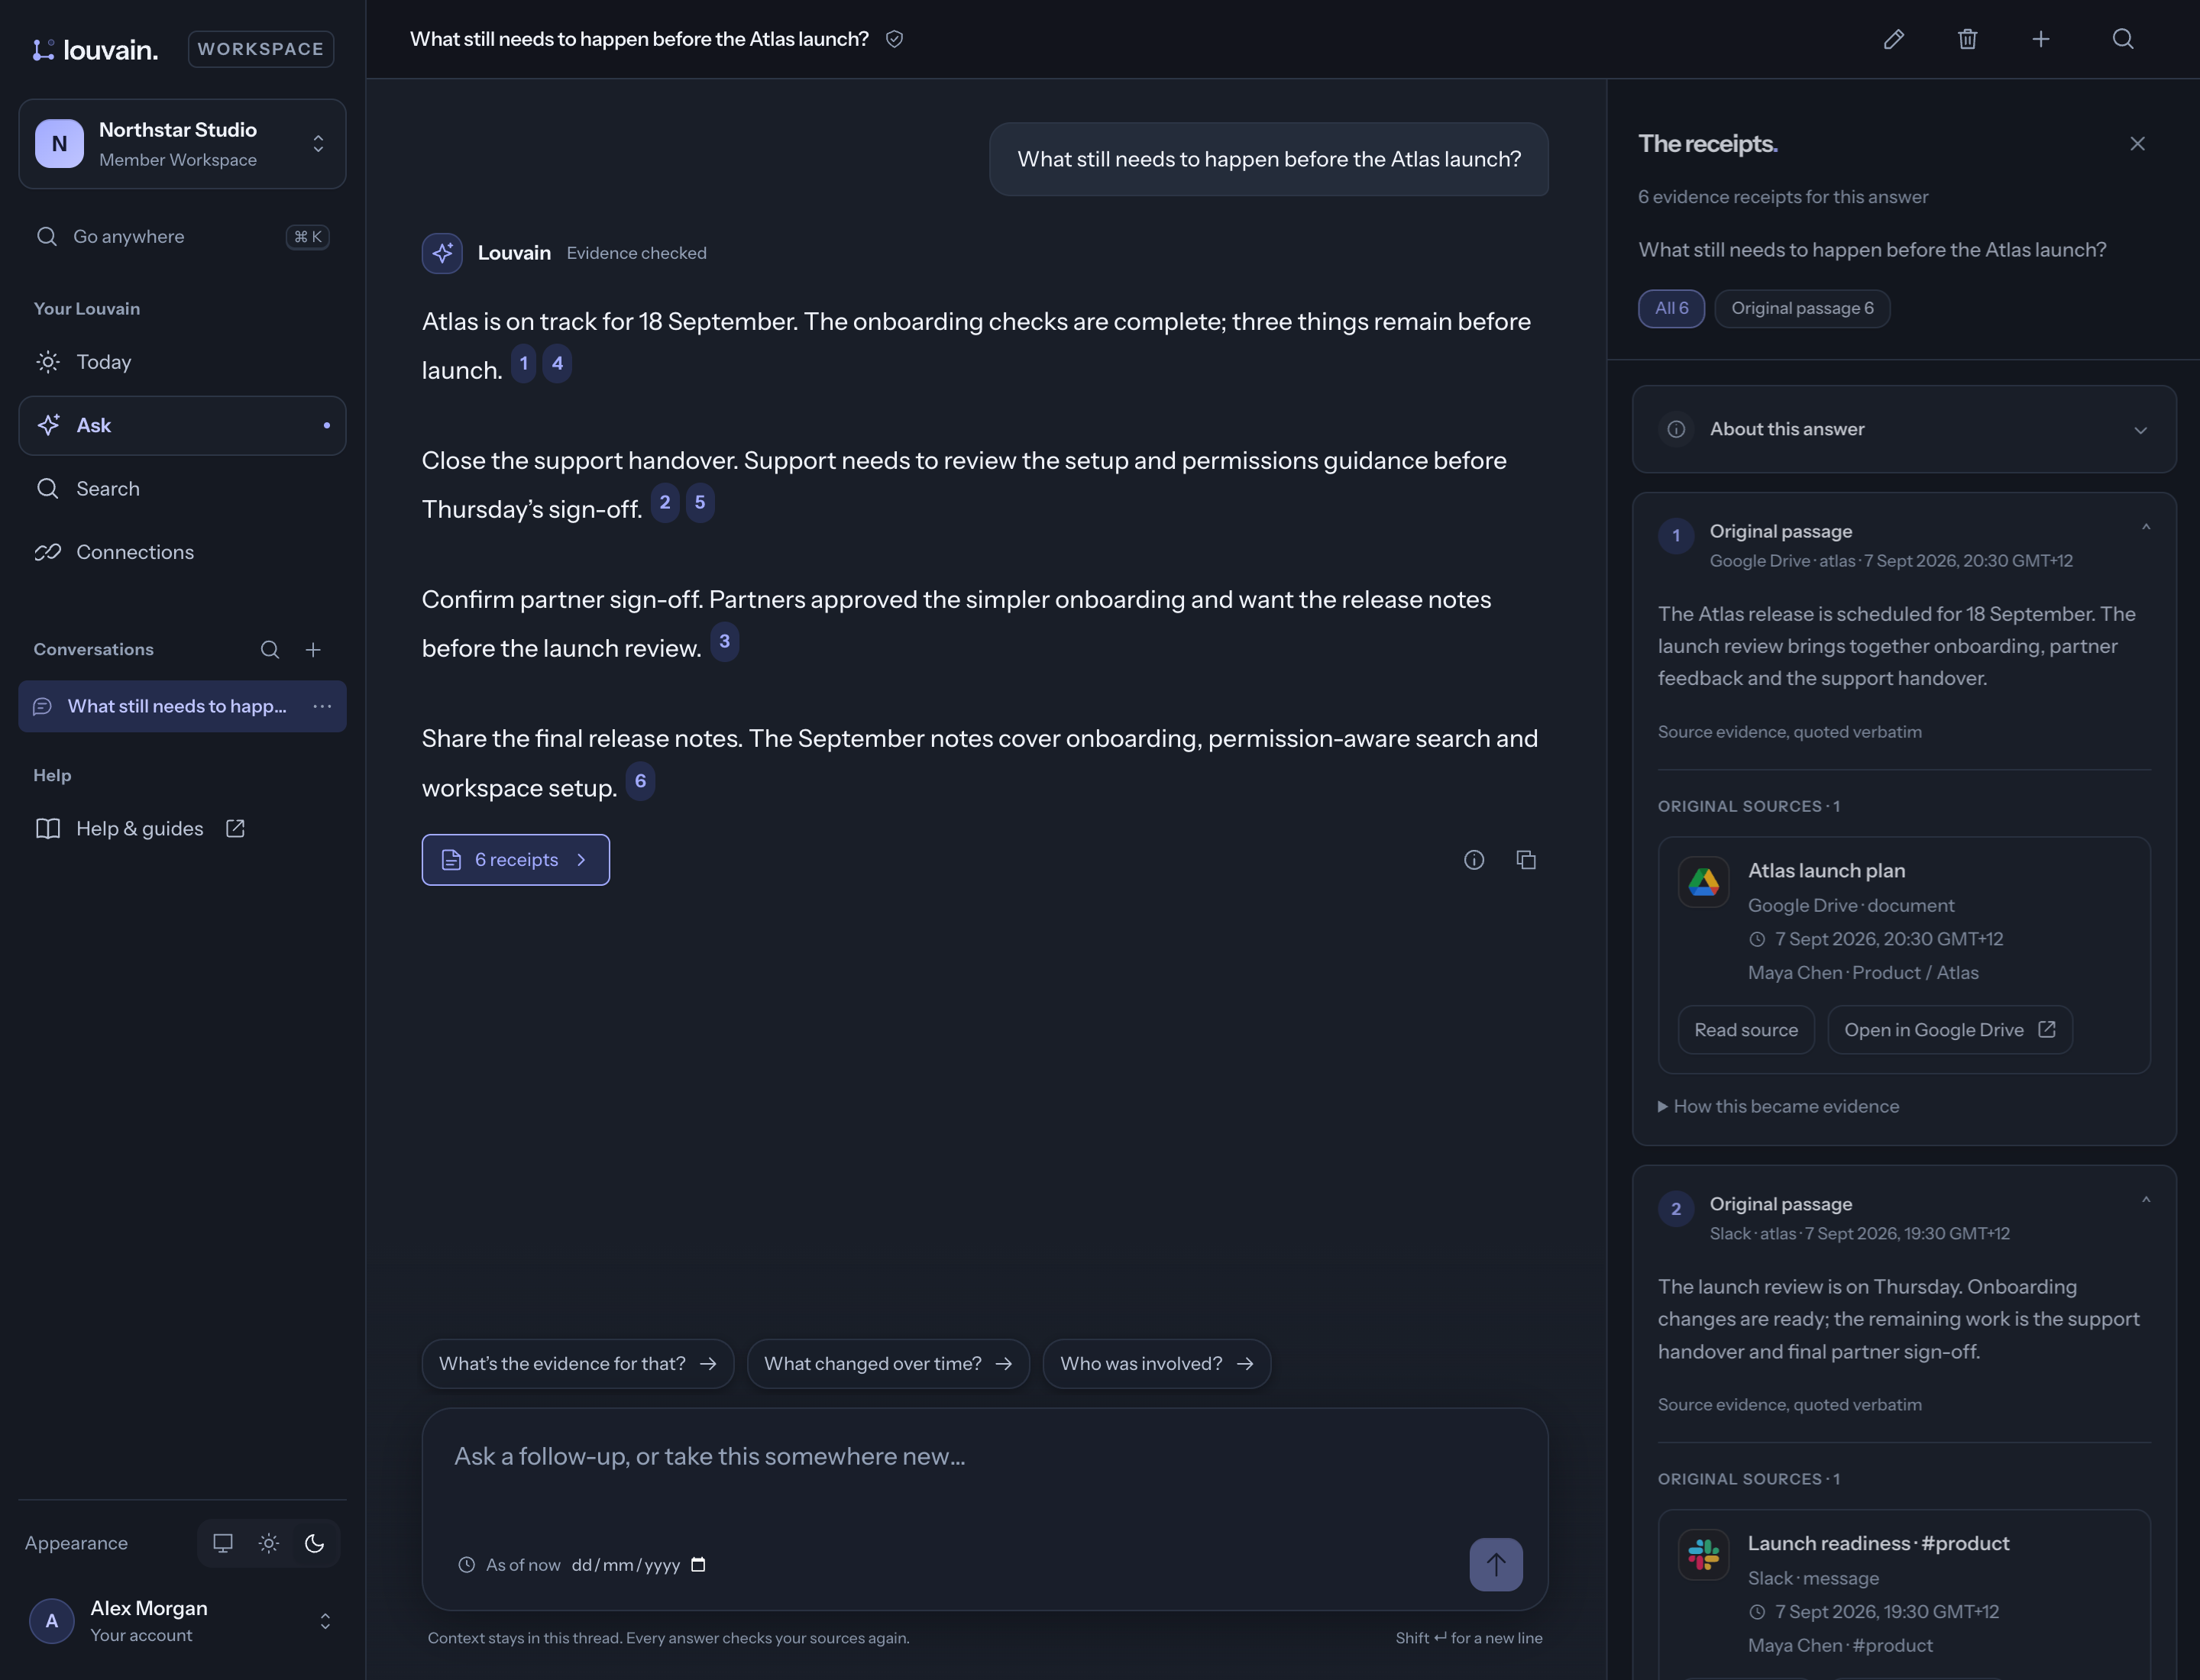The height and width of the screenshot is (1680, 2200).
Task: Expand the About this answer section
Action: coord(1904,429)
